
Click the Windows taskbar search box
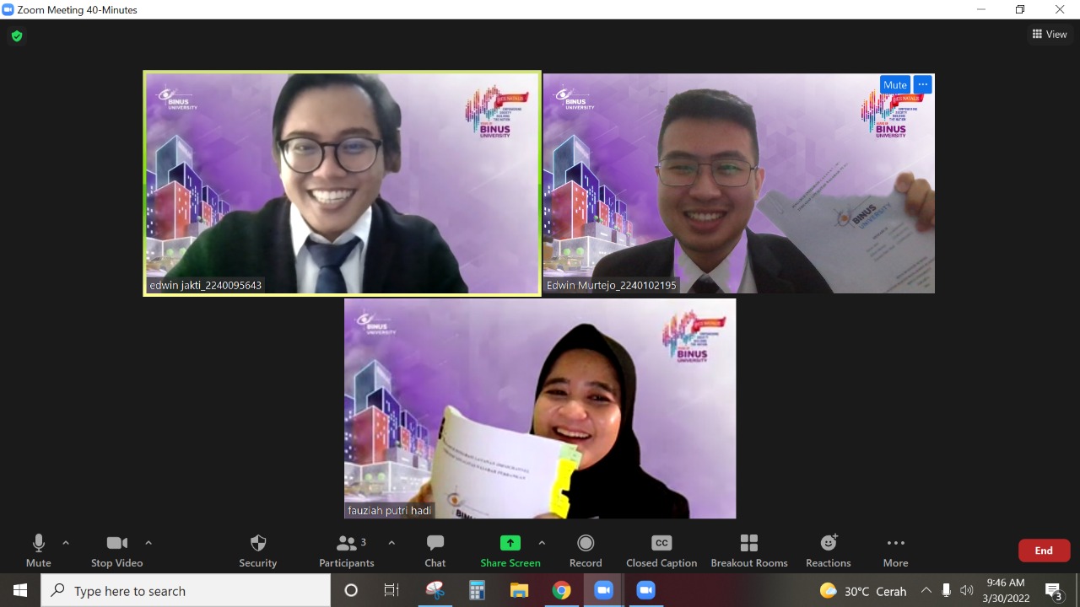[x=186, y=591]
